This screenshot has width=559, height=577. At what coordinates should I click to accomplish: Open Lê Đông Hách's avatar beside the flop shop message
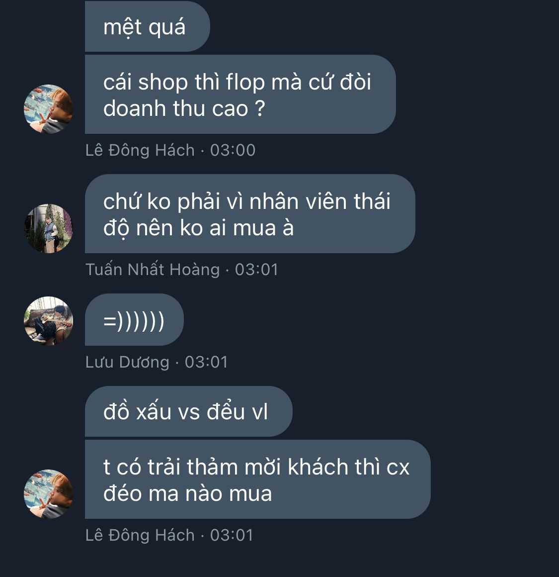49,109
